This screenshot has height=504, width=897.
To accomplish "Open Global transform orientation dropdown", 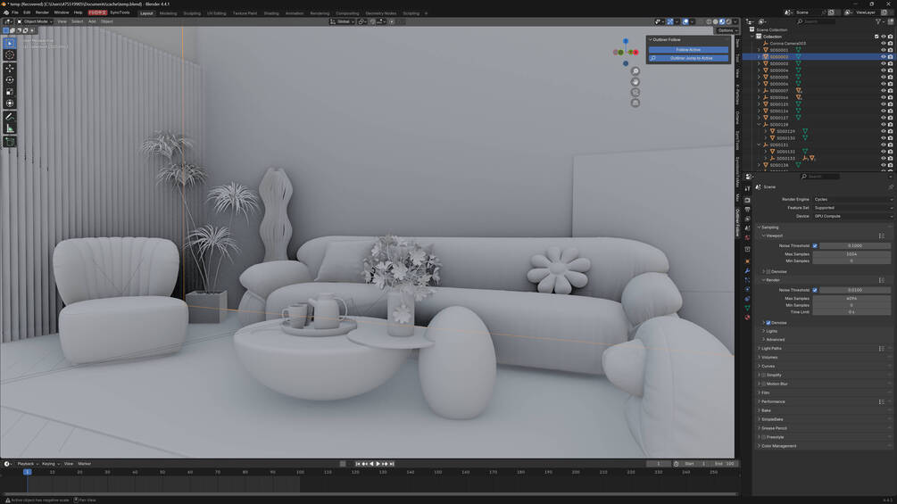I will point(342,21).
